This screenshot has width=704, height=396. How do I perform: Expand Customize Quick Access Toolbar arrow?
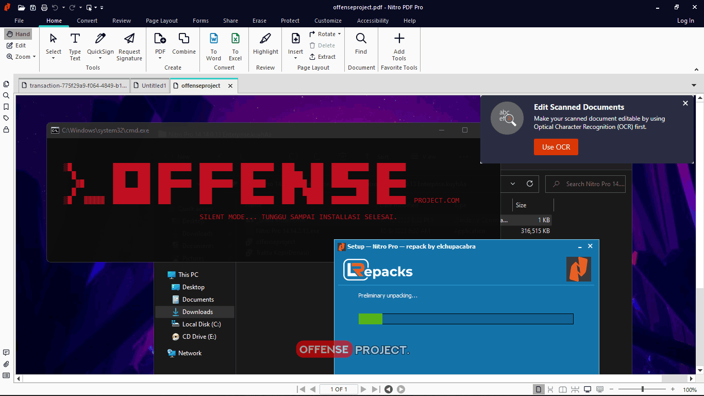point(102,8)
